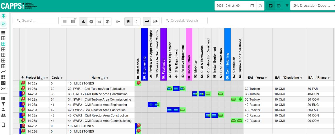Click into the main Search field

coord(36,21)
